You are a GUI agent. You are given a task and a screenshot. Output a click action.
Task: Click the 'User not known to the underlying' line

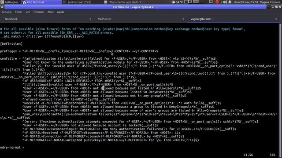[x=120, y=62]
